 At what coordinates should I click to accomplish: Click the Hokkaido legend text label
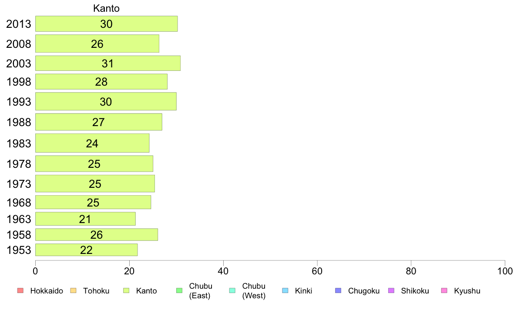point(47,291)
